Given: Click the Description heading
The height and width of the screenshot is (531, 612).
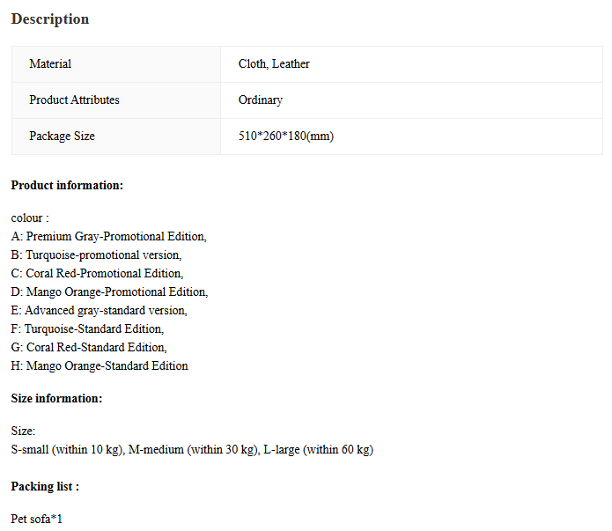Looking at the screenshot, I should pyautogui.click(x=50, y=18).
